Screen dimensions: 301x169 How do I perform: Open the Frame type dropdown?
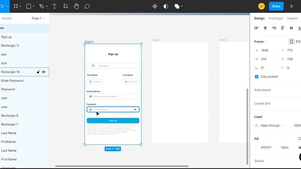261,42
